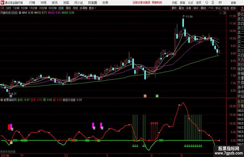Click the mobile phone icon
Screen dimensions: 244x157
[x=213, y=3]
